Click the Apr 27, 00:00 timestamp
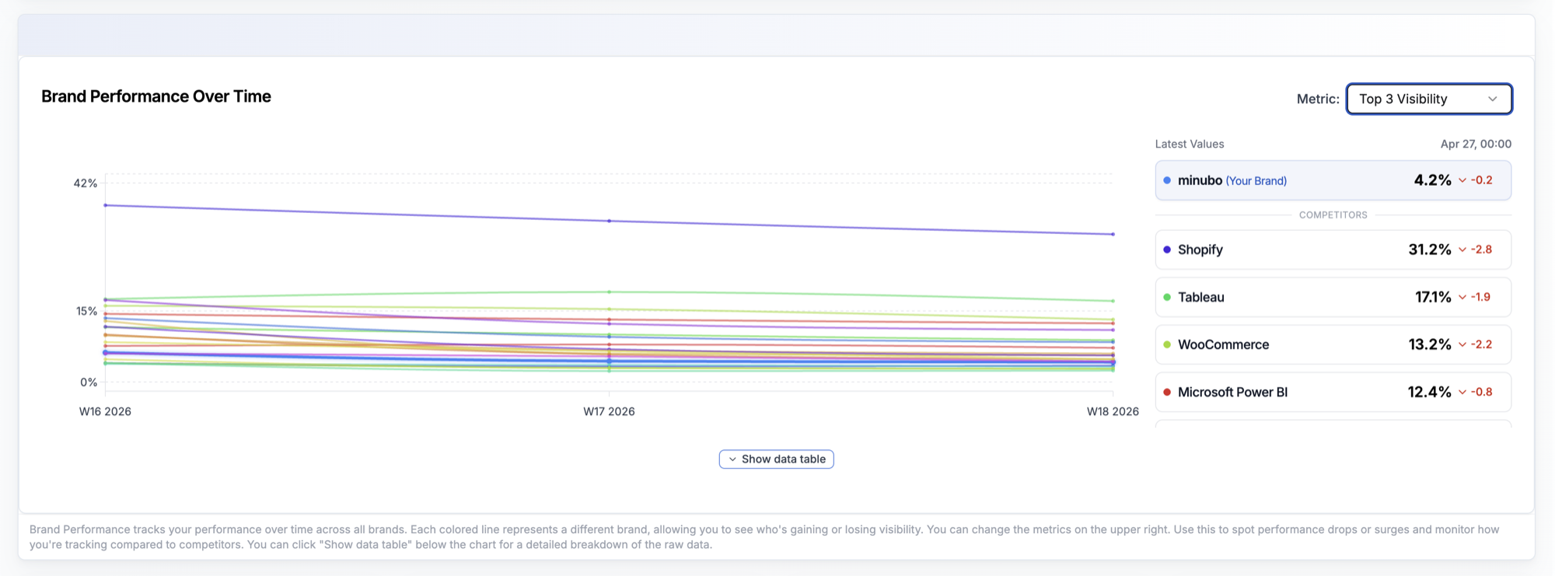1555x576 pixels. [x=1476, y=144]
